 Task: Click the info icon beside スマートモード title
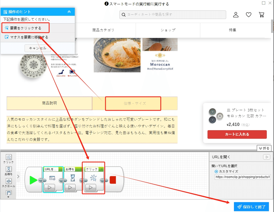pos(106,4)
